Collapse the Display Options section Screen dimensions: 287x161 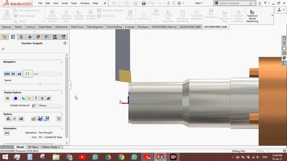[62, 93]
